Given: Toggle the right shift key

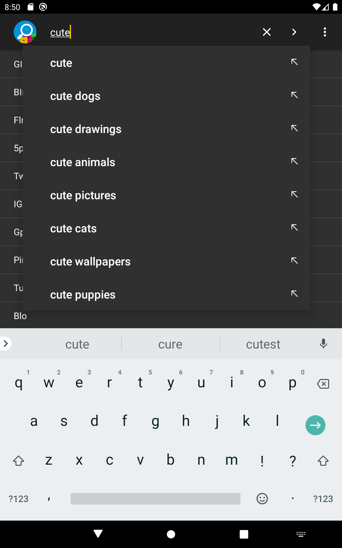Looking at the screenshot, I should 323,461.
